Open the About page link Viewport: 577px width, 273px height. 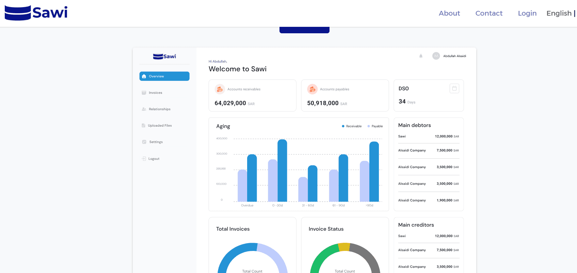[449, 13]
